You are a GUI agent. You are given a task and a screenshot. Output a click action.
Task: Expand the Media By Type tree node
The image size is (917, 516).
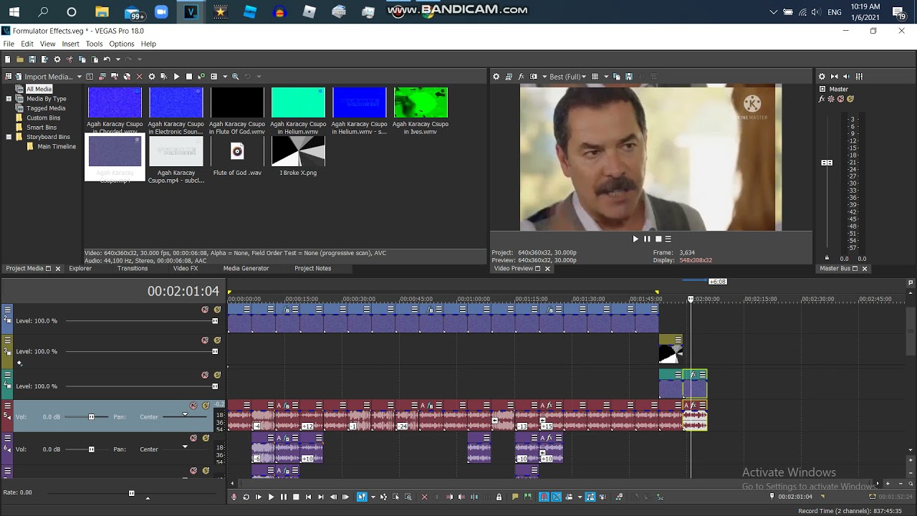(9, 98)
